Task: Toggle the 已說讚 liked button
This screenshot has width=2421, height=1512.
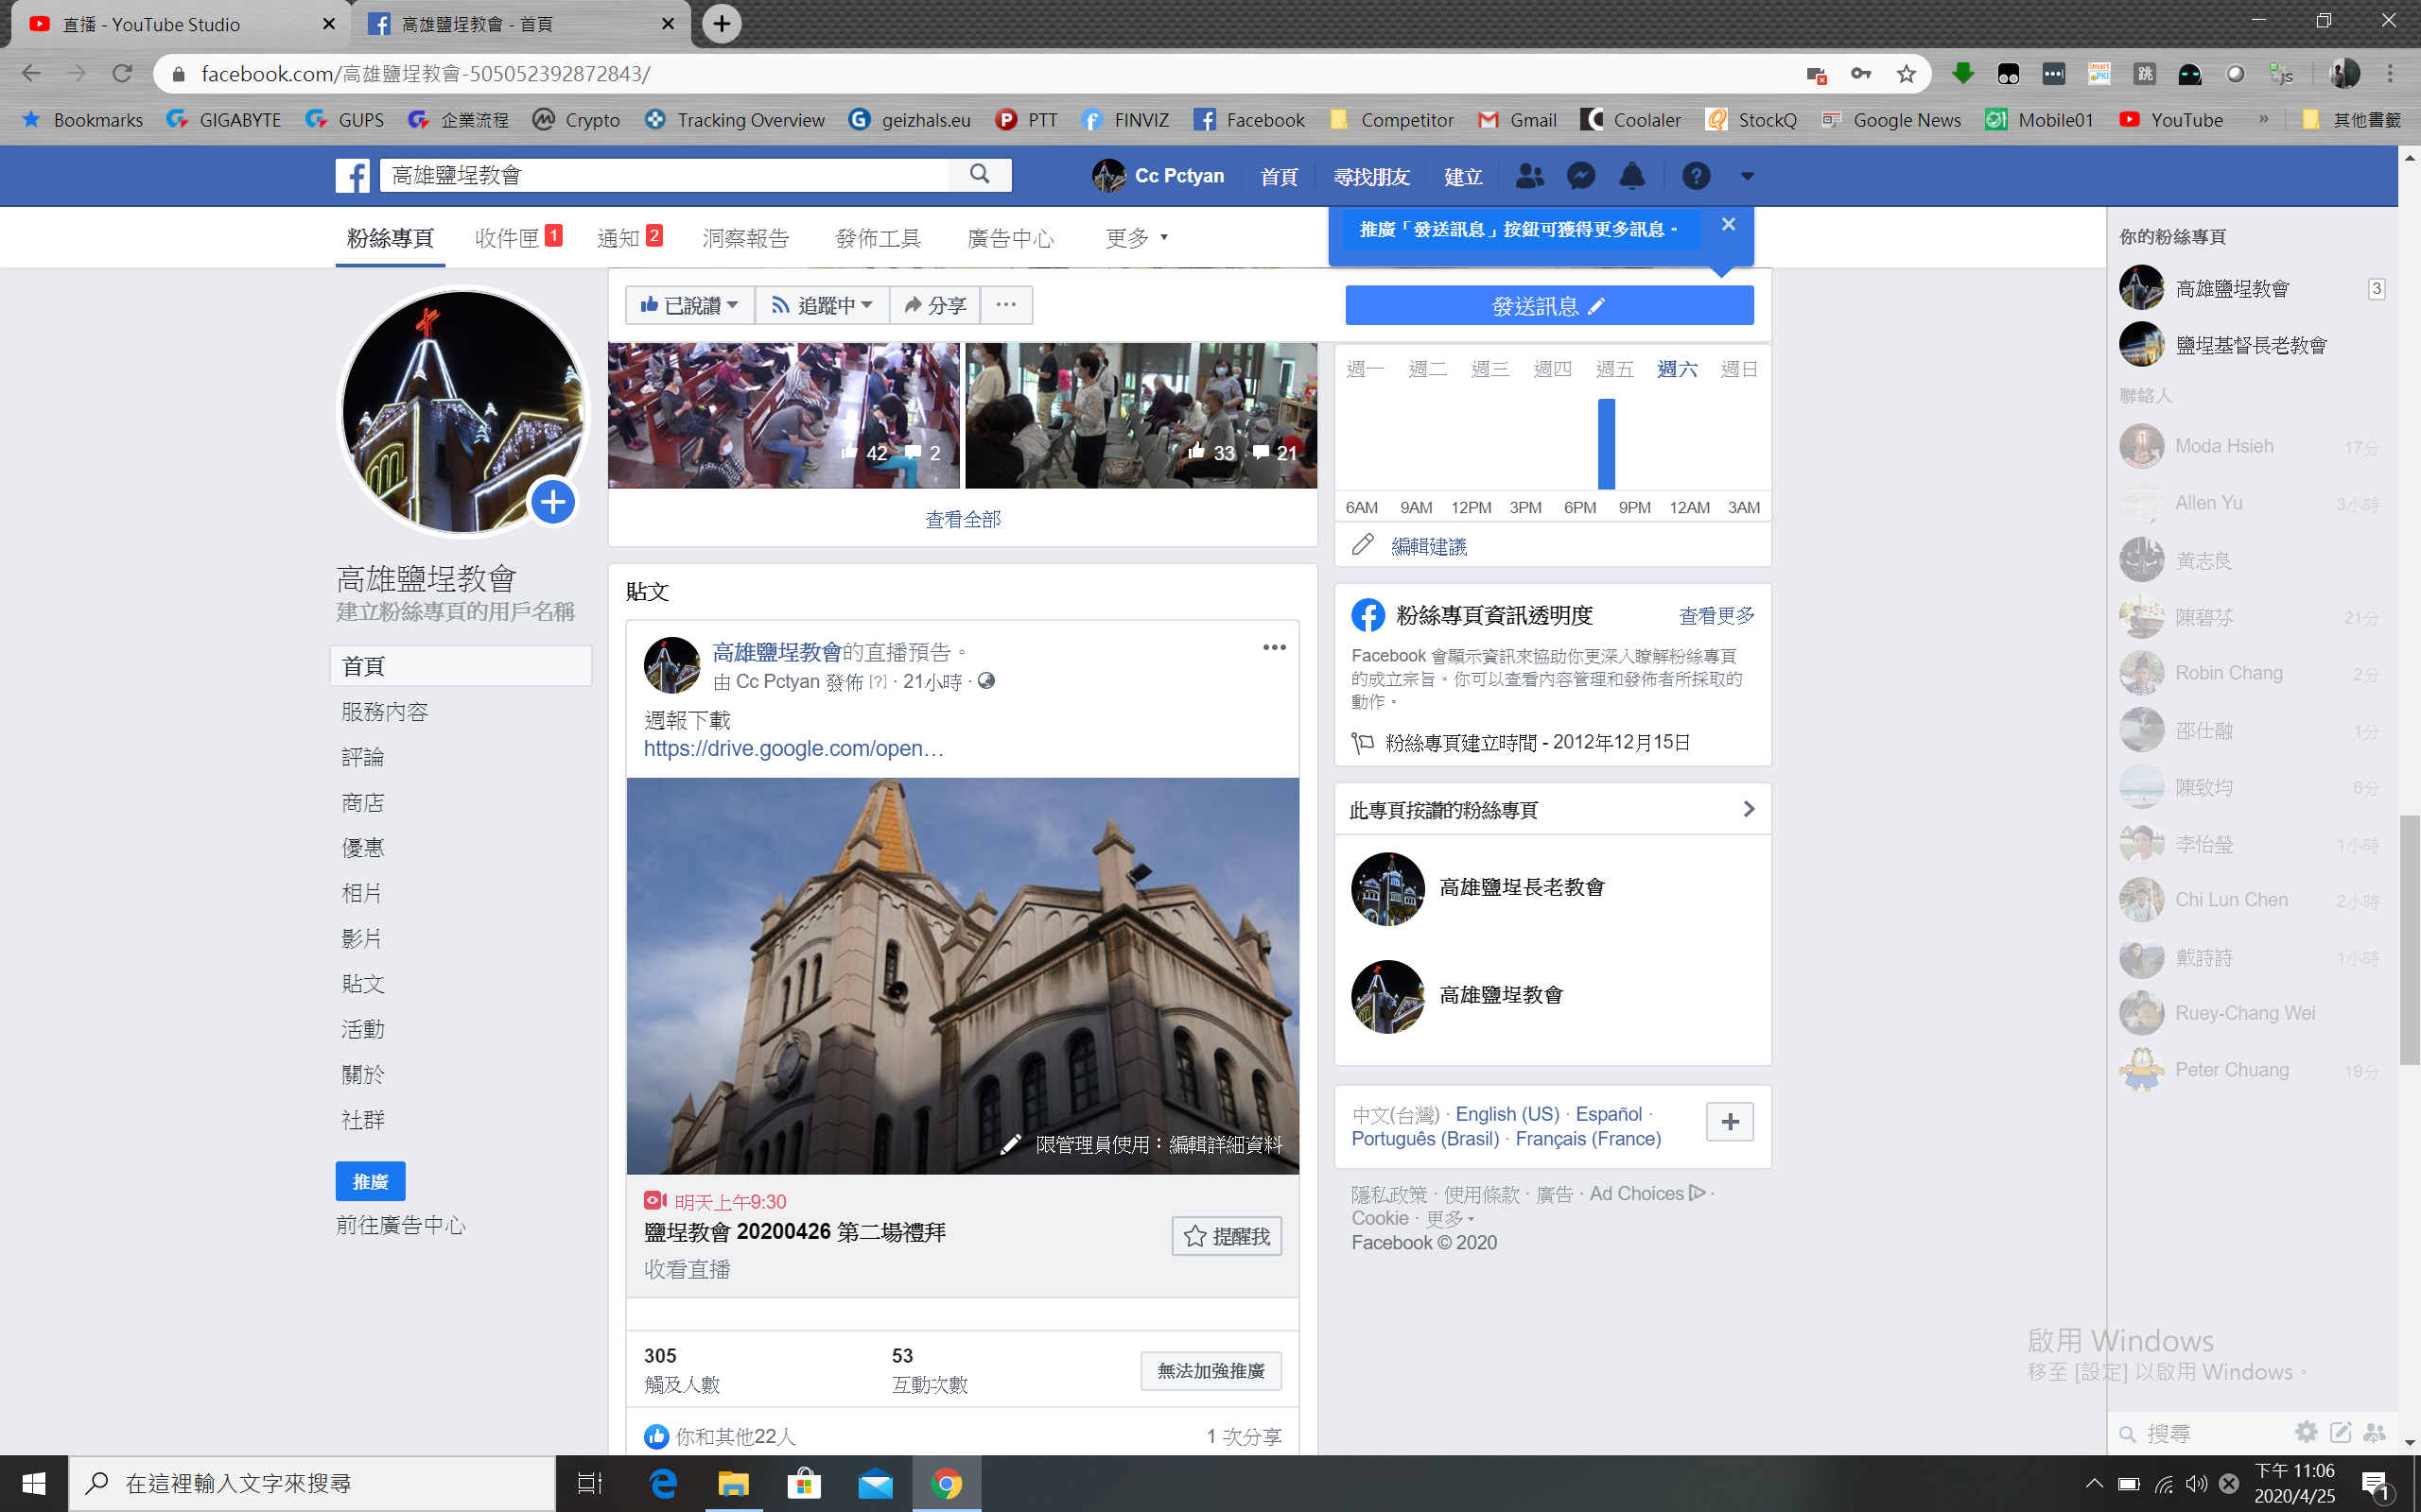Action: 689,305
